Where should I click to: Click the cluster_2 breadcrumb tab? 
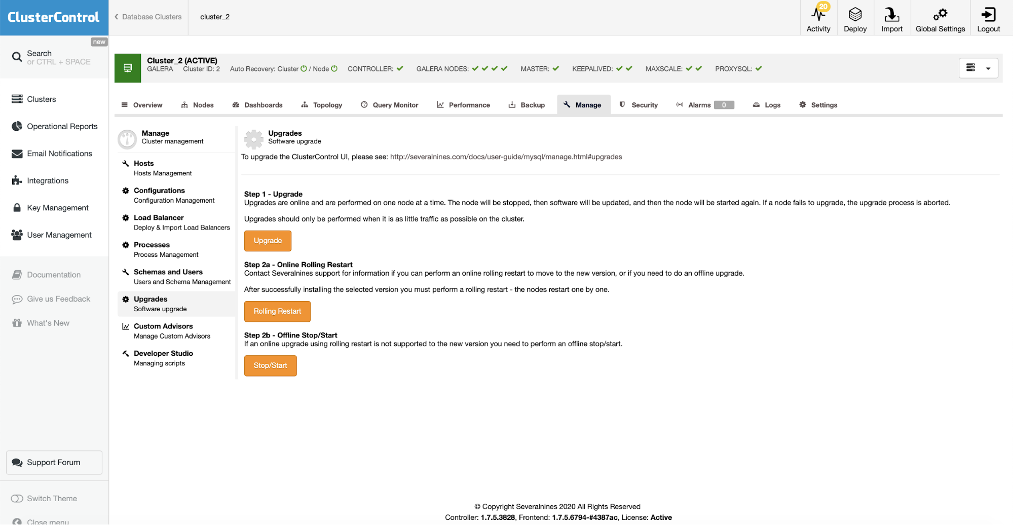215,17
